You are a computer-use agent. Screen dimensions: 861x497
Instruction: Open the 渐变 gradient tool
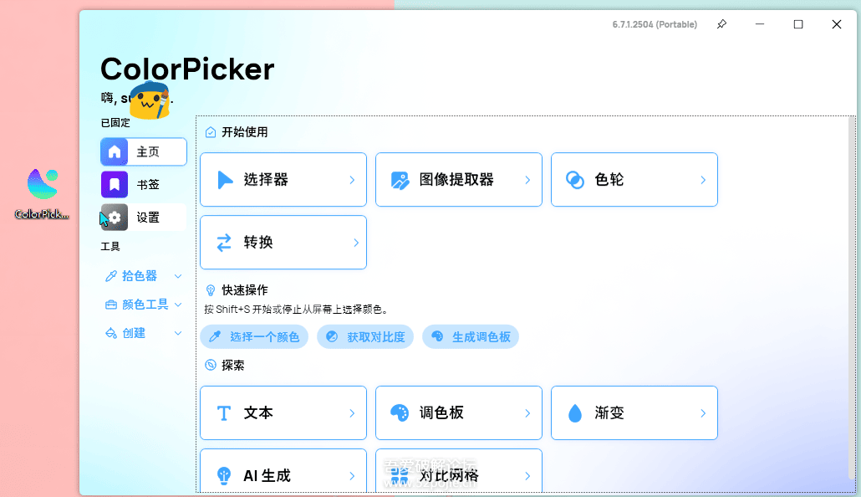pos(633,412)
